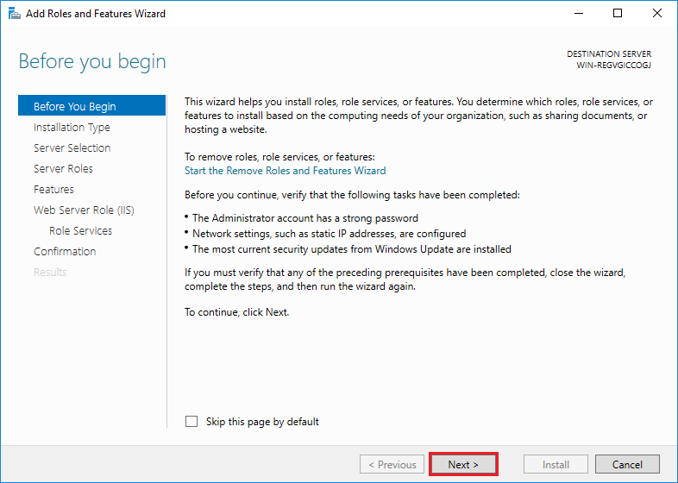Minimize the wizard window

point(578,14)
